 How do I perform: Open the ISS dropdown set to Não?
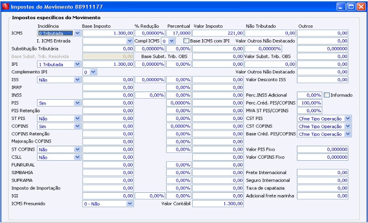pyautogui.click(x=77, y=80)
